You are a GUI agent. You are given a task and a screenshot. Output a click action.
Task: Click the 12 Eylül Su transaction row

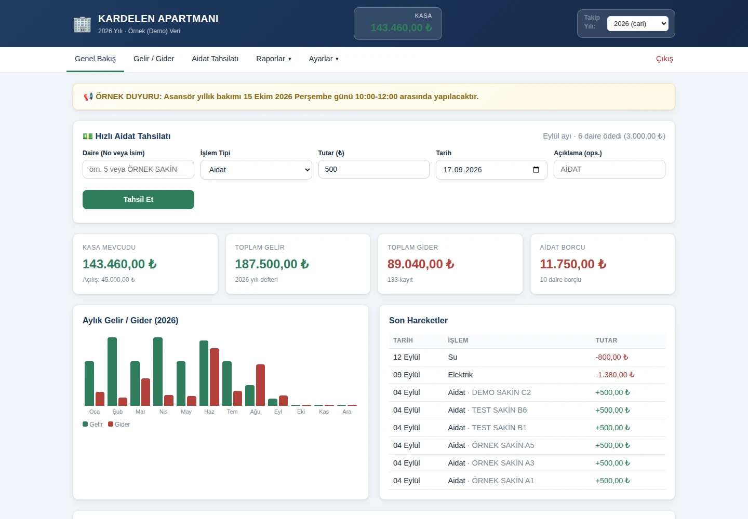click(x=527, y=357)
